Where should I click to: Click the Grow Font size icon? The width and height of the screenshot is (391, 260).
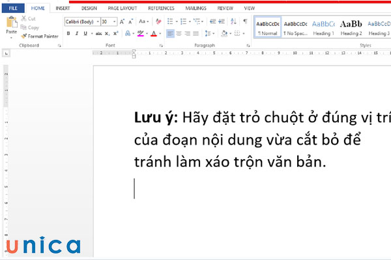pos(121,21)
